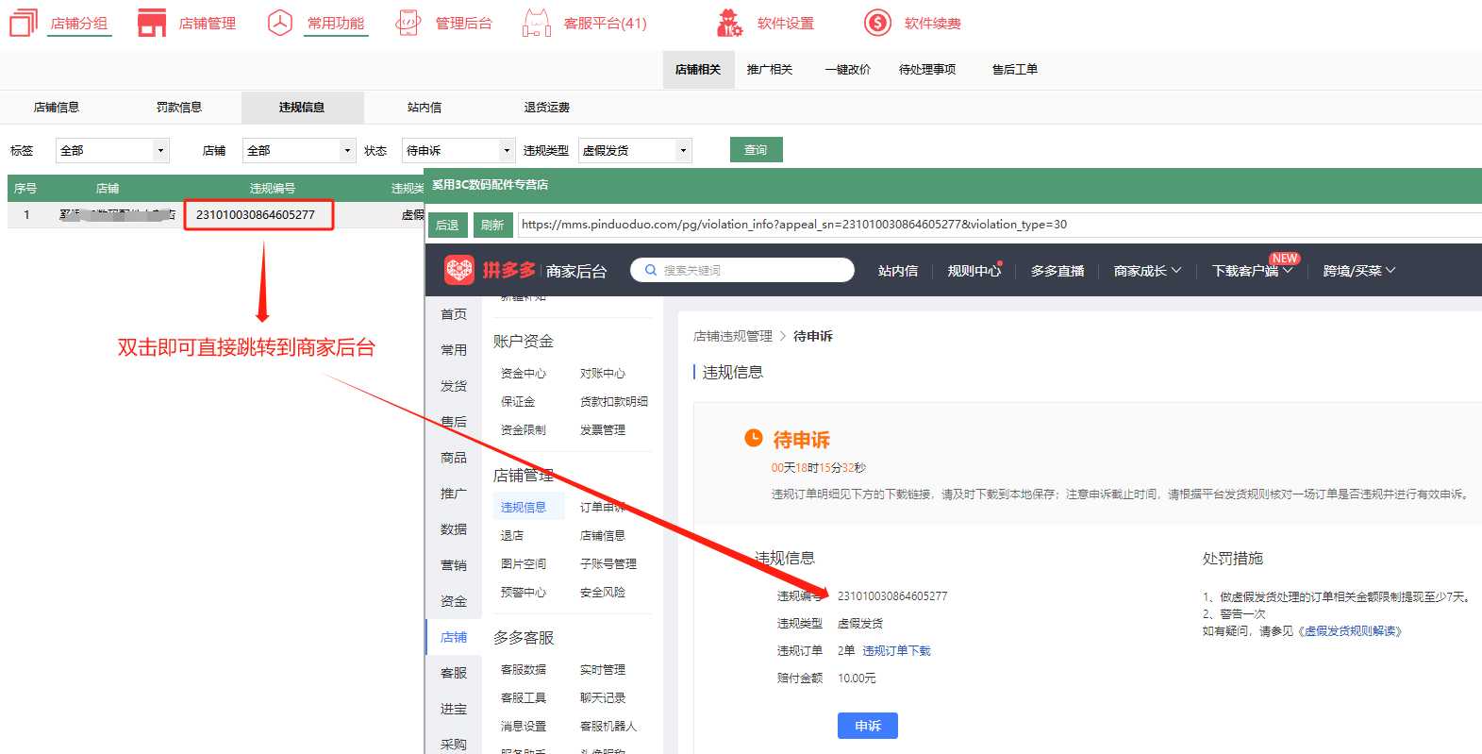Viewport: 1482px width, 754px height.
Task: Click the 搜索关键词 search box
Action: [741, 271]
